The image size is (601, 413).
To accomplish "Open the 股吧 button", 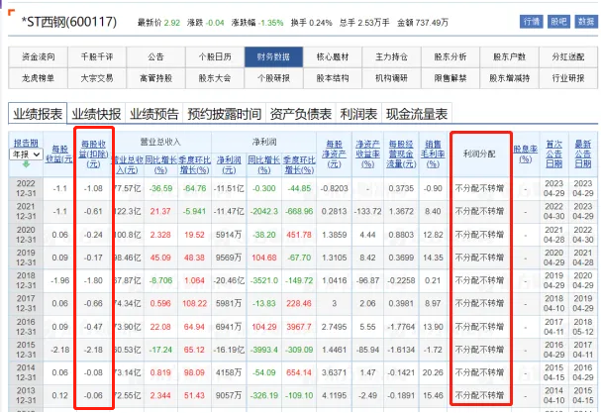I will [558, 22].
